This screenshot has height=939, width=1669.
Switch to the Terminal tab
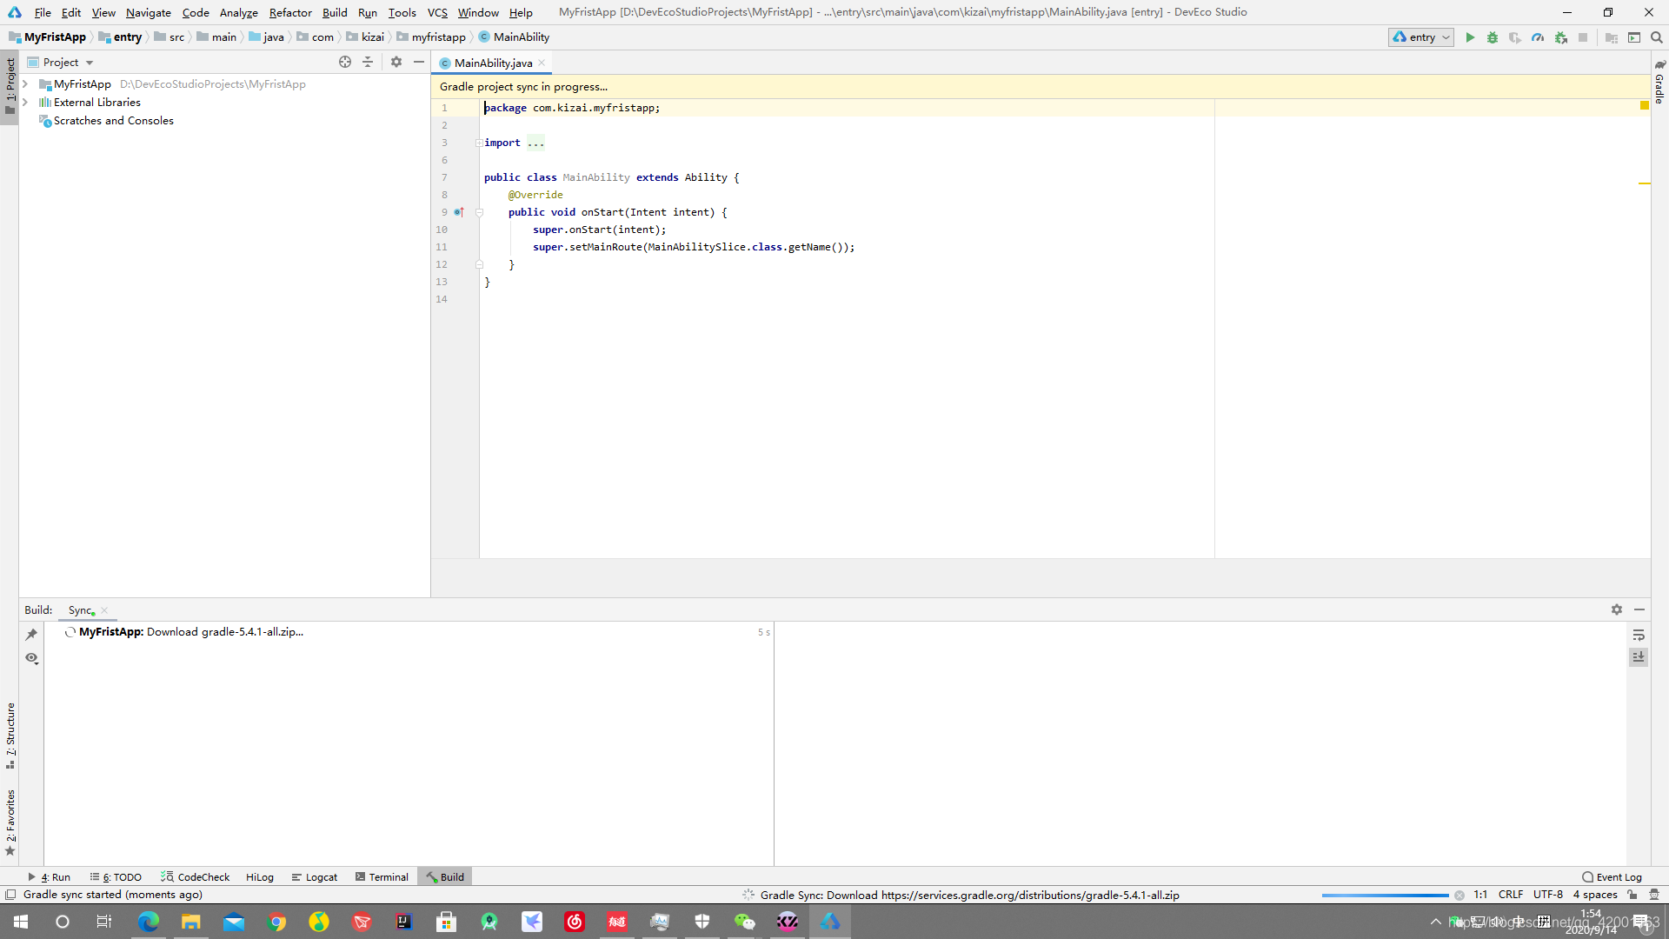pyautogui.click(x=389, y=876)
